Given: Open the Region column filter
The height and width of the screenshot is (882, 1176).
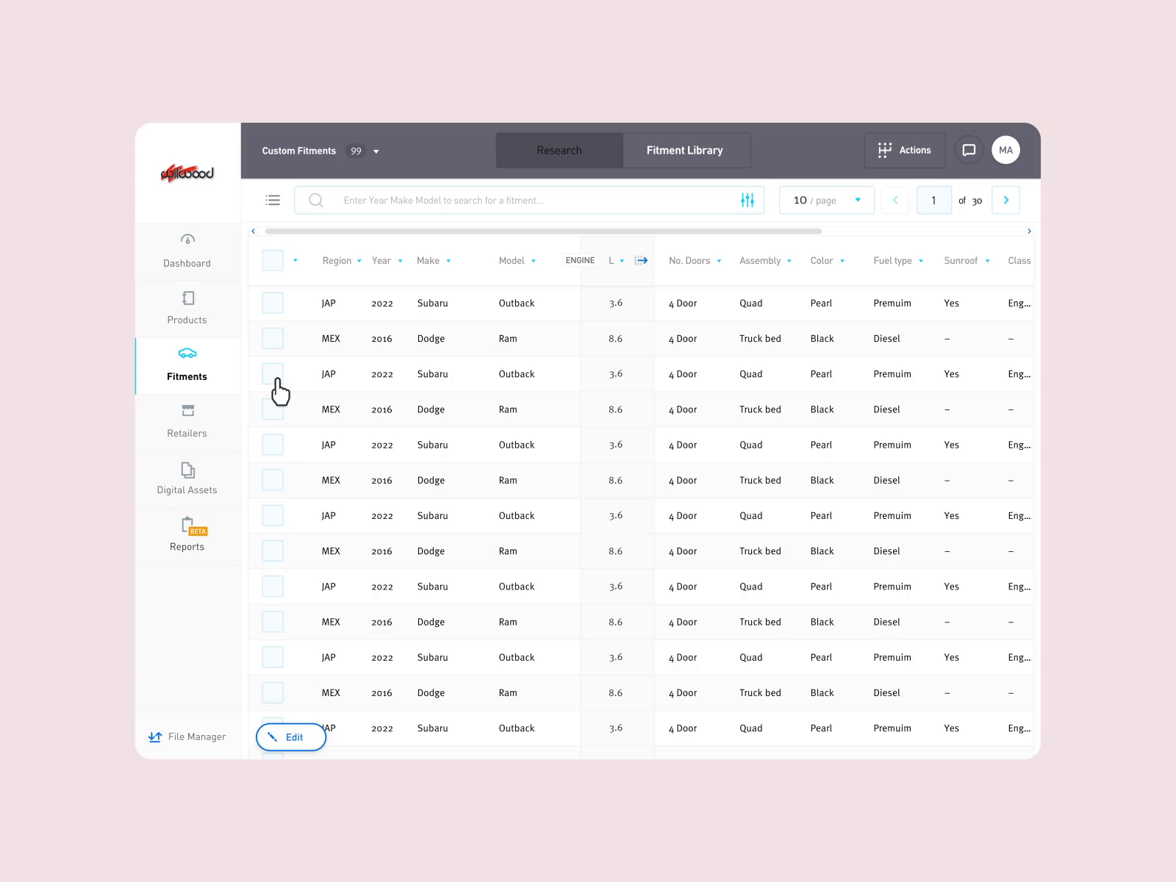Looking at the screenshot, I should (x=359, y=261).
